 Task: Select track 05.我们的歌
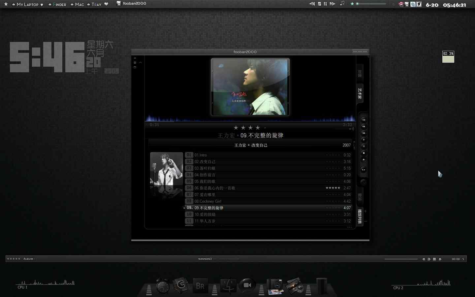(268, 181)
